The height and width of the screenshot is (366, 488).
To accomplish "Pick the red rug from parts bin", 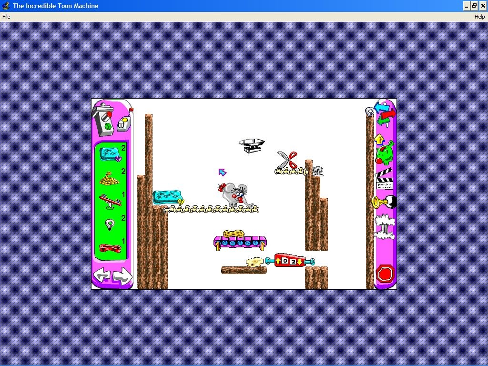I will coord(110,248).
